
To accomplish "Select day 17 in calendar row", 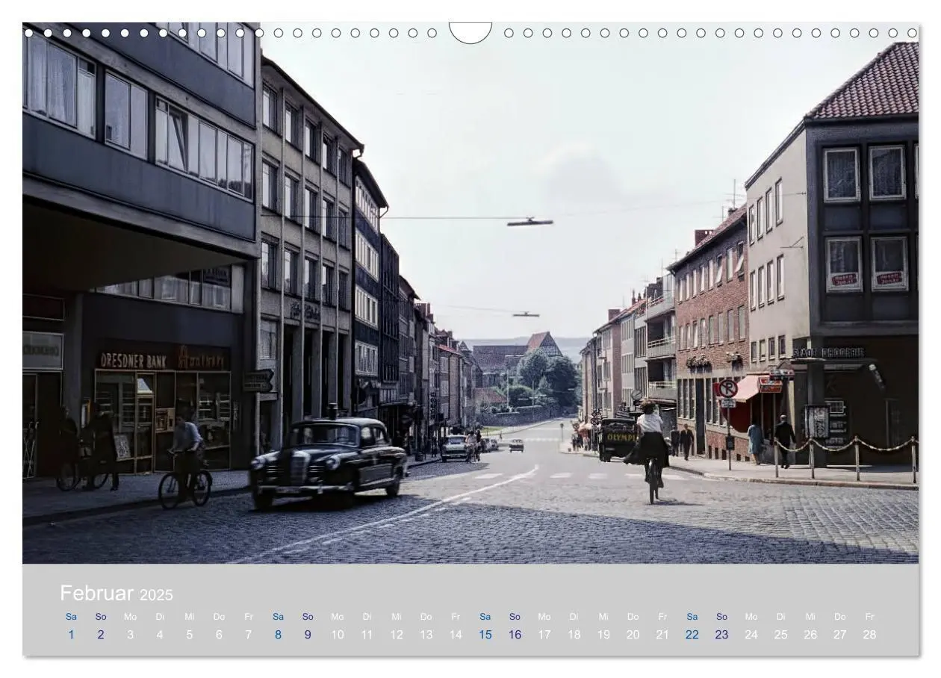I will click(544, 635).
